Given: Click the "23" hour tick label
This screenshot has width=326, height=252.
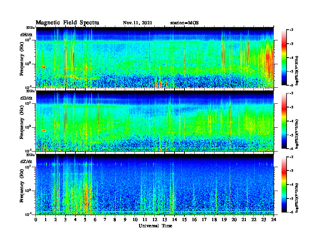Looking at the screenshot, I should click(x=263, y=220).
